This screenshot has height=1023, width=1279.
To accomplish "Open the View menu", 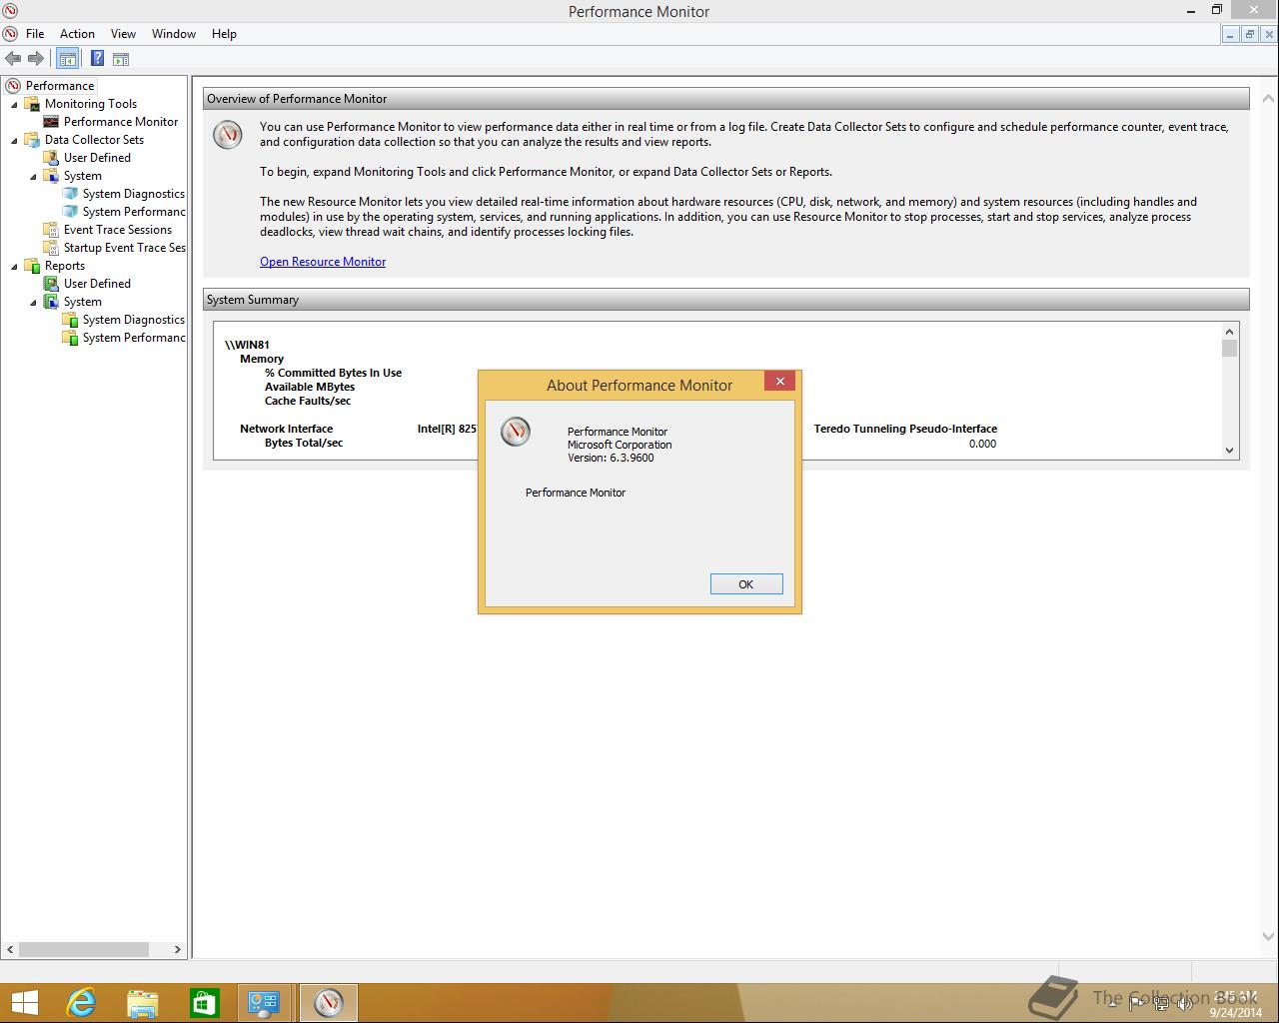I will pyautogui.click(x=123, y=34).
